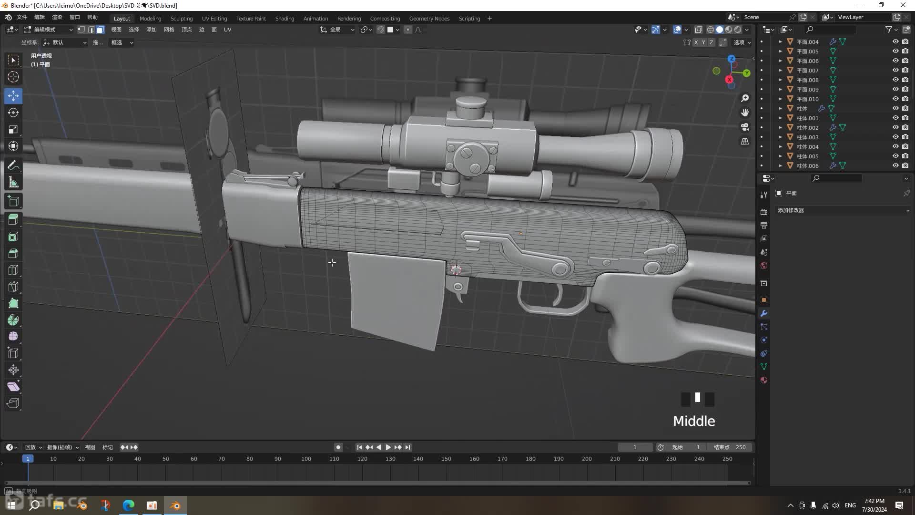Hide 柱体.001 with its eye icon
This screenshot has width=915, height=515.
(x=895, y=118)
